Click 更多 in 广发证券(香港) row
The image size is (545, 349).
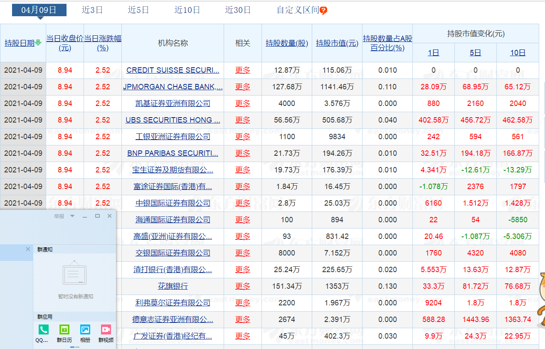pyautogui.click(x=243, y=336)
